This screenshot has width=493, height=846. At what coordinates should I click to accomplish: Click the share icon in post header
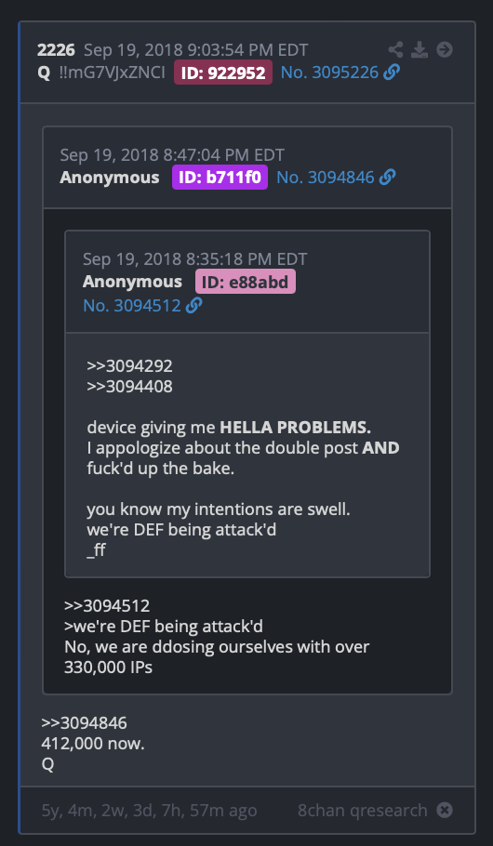396,50
